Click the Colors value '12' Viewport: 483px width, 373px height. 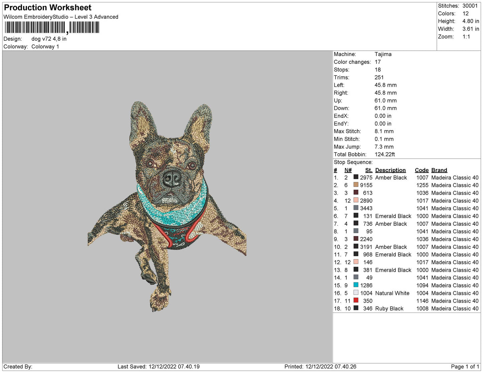point(466,13)
